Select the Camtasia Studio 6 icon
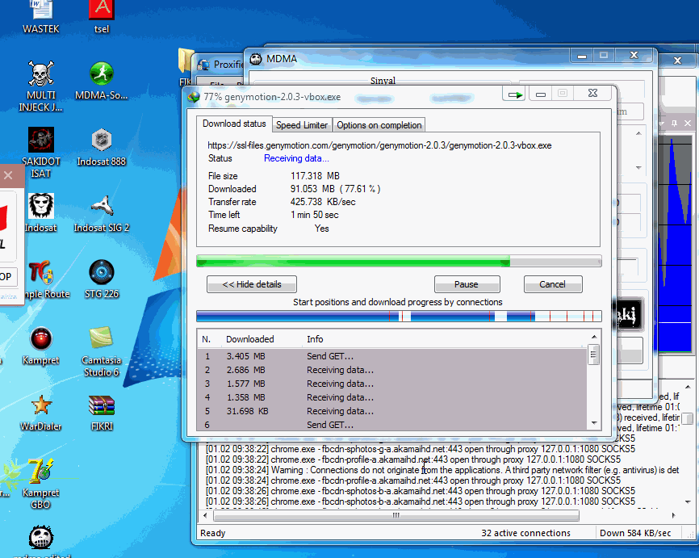This screenshot has width=699, height=558. click(101, 350)
